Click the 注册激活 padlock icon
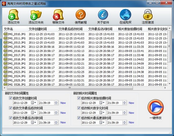 [x=148, y=15]
